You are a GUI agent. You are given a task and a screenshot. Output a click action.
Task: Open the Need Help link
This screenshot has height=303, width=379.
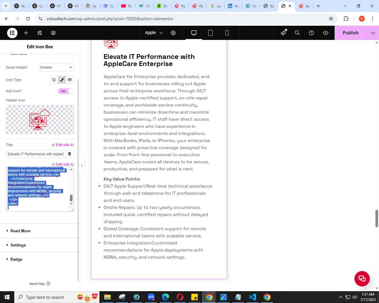pos(40,284)
